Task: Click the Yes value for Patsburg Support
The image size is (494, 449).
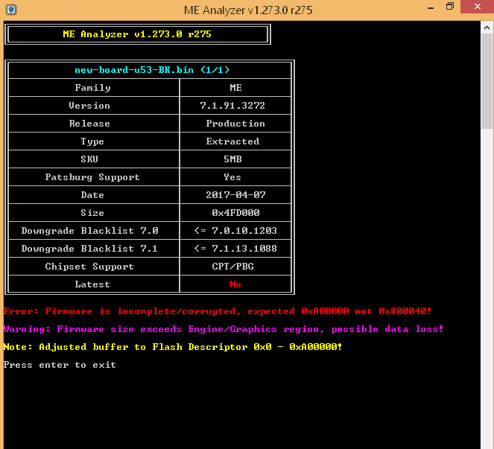Action: pos(232,177)
